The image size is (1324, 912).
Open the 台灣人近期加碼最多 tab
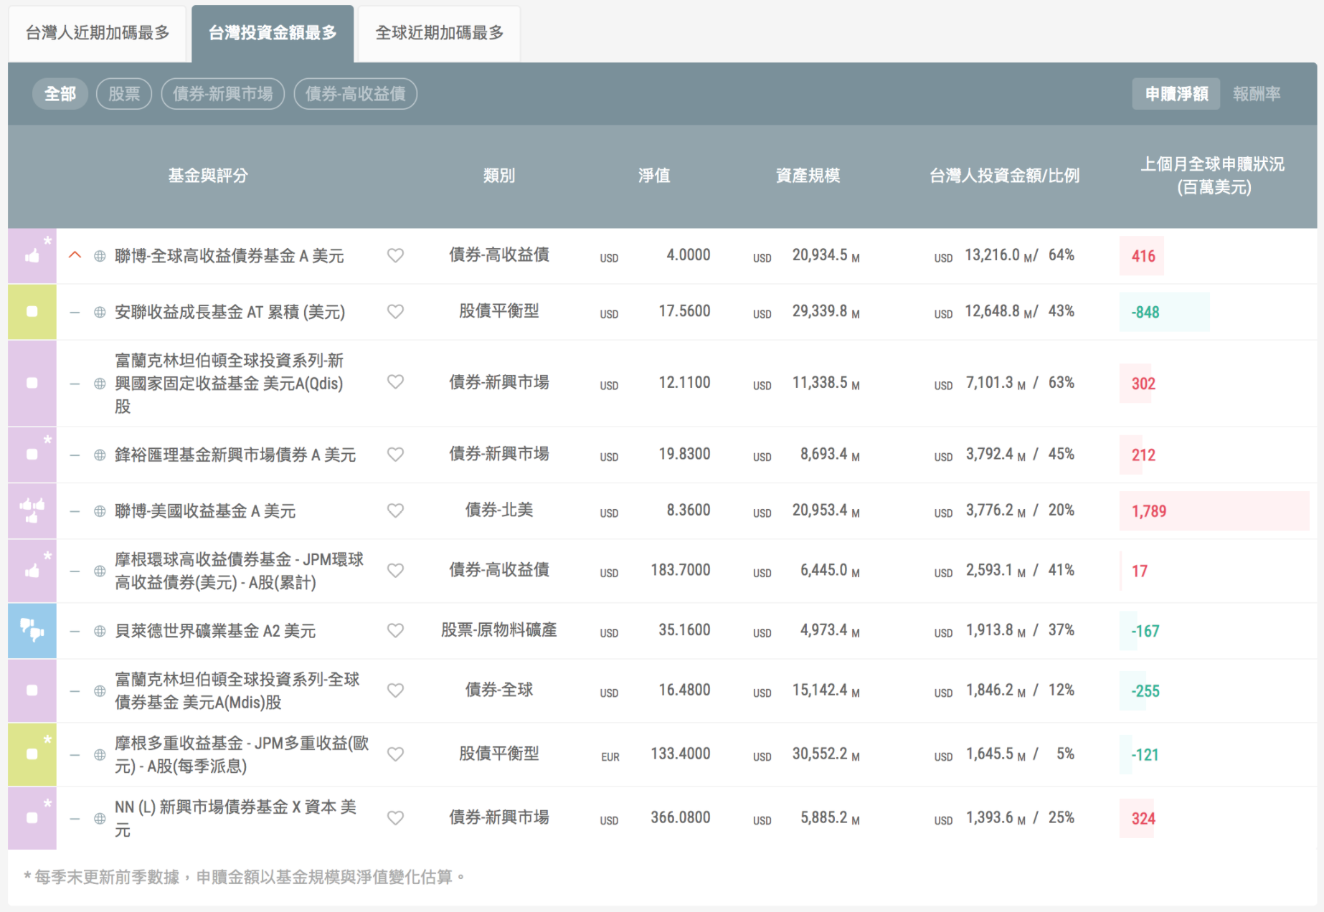coord(98,33)
